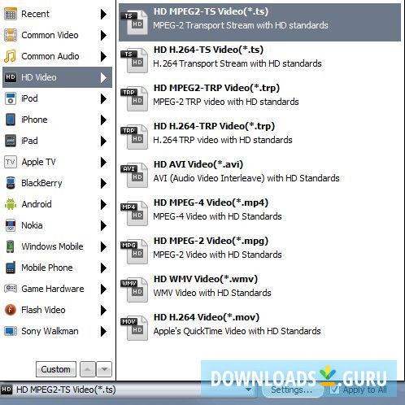Click the iPad device icon
405x405 pixels.
click(11, 141)
